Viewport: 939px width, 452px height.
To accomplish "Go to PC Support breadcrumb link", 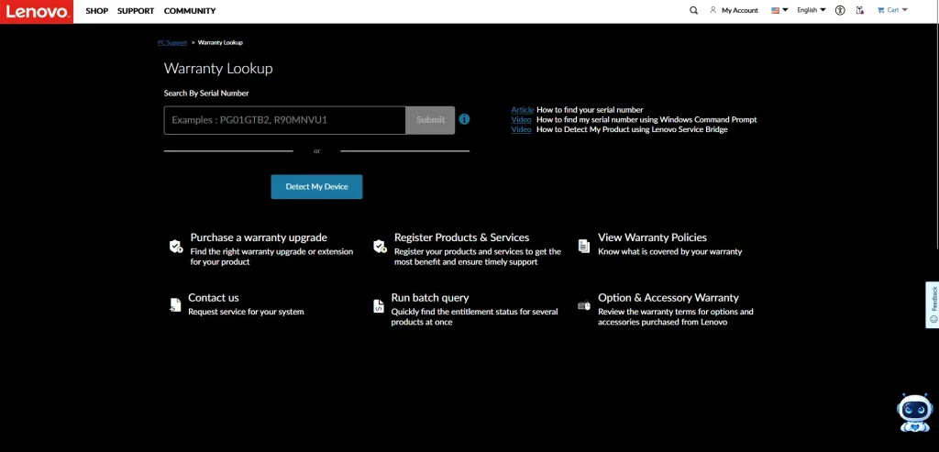I will 171,42.
